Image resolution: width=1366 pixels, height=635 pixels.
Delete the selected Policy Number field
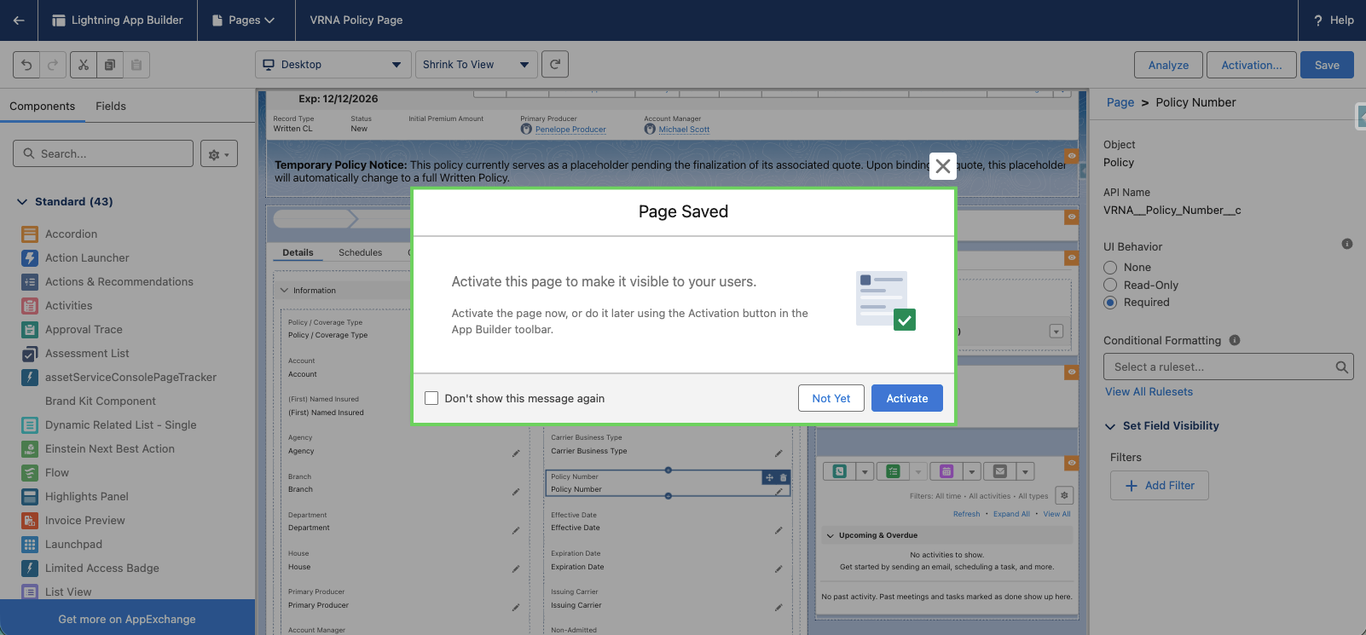coord(784,477)
